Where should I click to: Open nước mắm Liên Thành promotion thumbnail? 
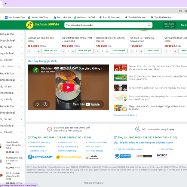click(x=120, y=78)
